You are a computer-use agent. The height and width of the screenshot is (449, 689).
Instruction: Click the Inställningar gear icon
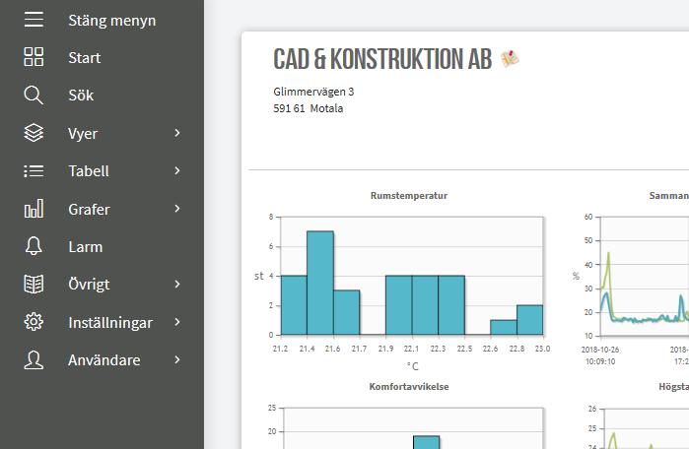point(34,322)
